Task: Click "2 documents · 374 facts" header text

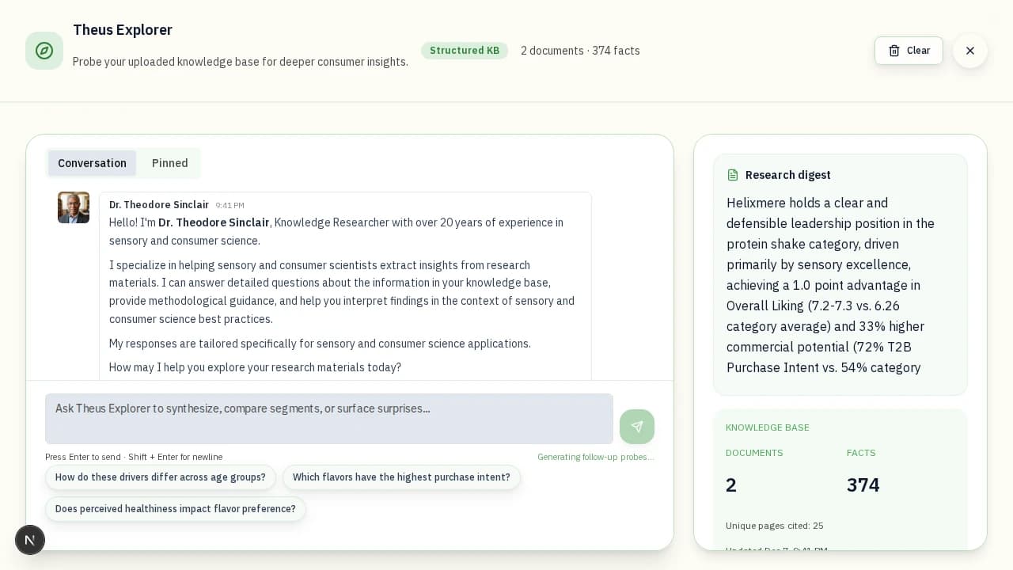Action: coord(580,51)
